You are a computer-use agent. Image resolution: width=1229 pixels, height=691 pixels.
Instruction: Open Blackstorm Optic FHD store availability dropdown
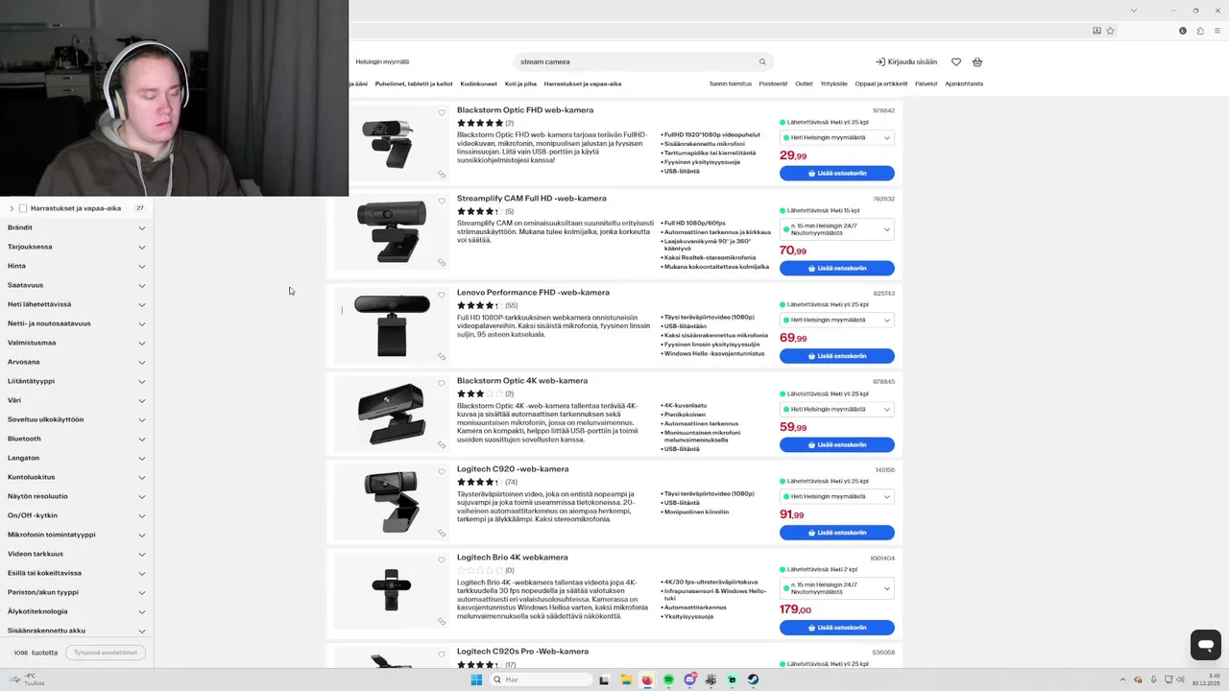(x=837, y=137)
